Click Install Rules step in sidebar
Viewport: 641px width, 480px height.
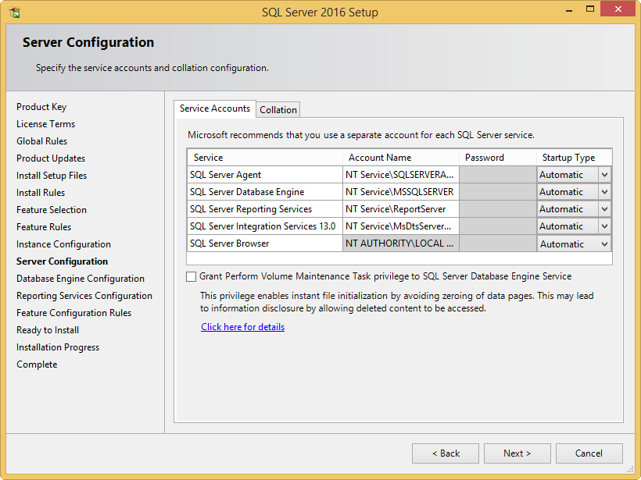[41, 193]
